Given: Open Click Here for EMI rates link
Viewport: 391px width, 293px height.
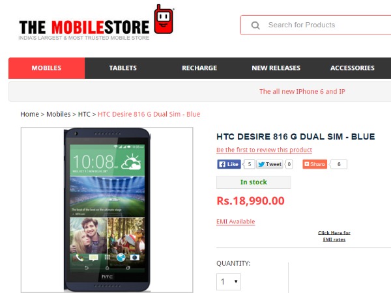Looking at the screenshot, I should pyautogui.click(x=334, y=236).
